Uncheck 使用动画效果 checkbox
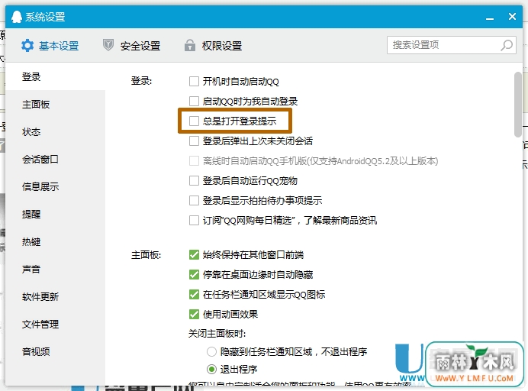The image size is (528, 391). point(194,314)
